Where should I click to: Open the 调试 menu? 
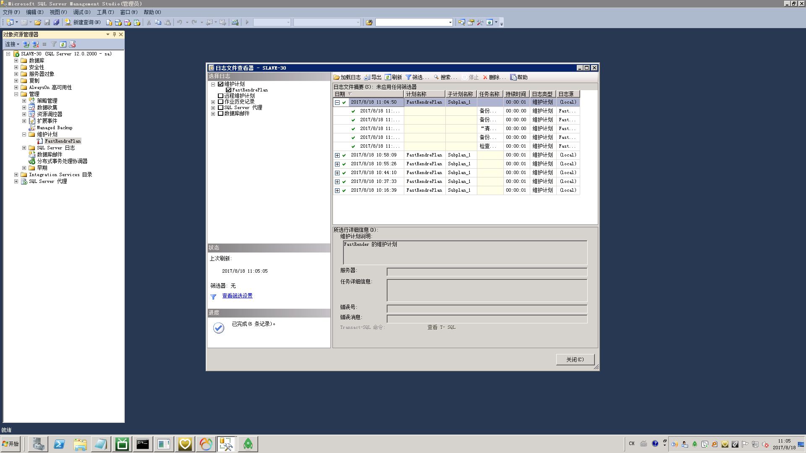coord(82,12)
